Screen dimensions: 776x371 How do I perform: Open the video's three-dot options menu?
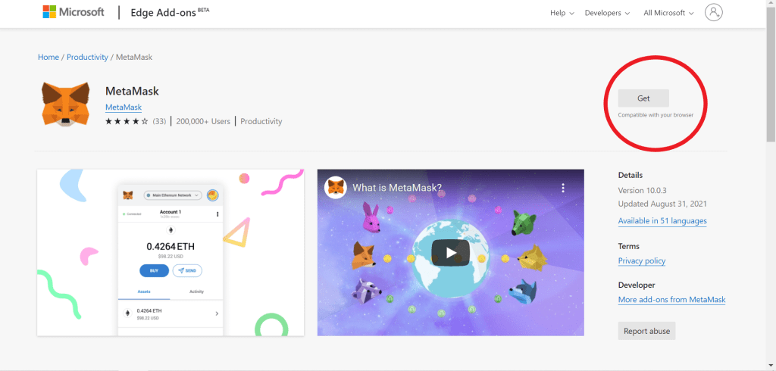tap(563, 188)
